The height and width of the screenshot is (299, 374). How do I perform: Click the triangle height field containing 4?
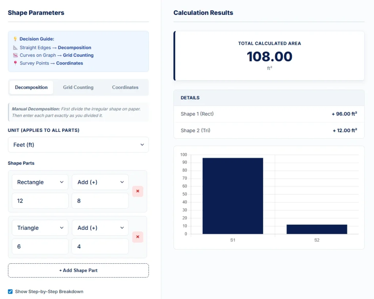pyautogui.click(x=100, y=247)
